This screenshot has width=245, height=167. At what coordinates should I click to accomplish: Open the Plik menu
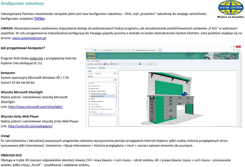(x=88, y=61)
